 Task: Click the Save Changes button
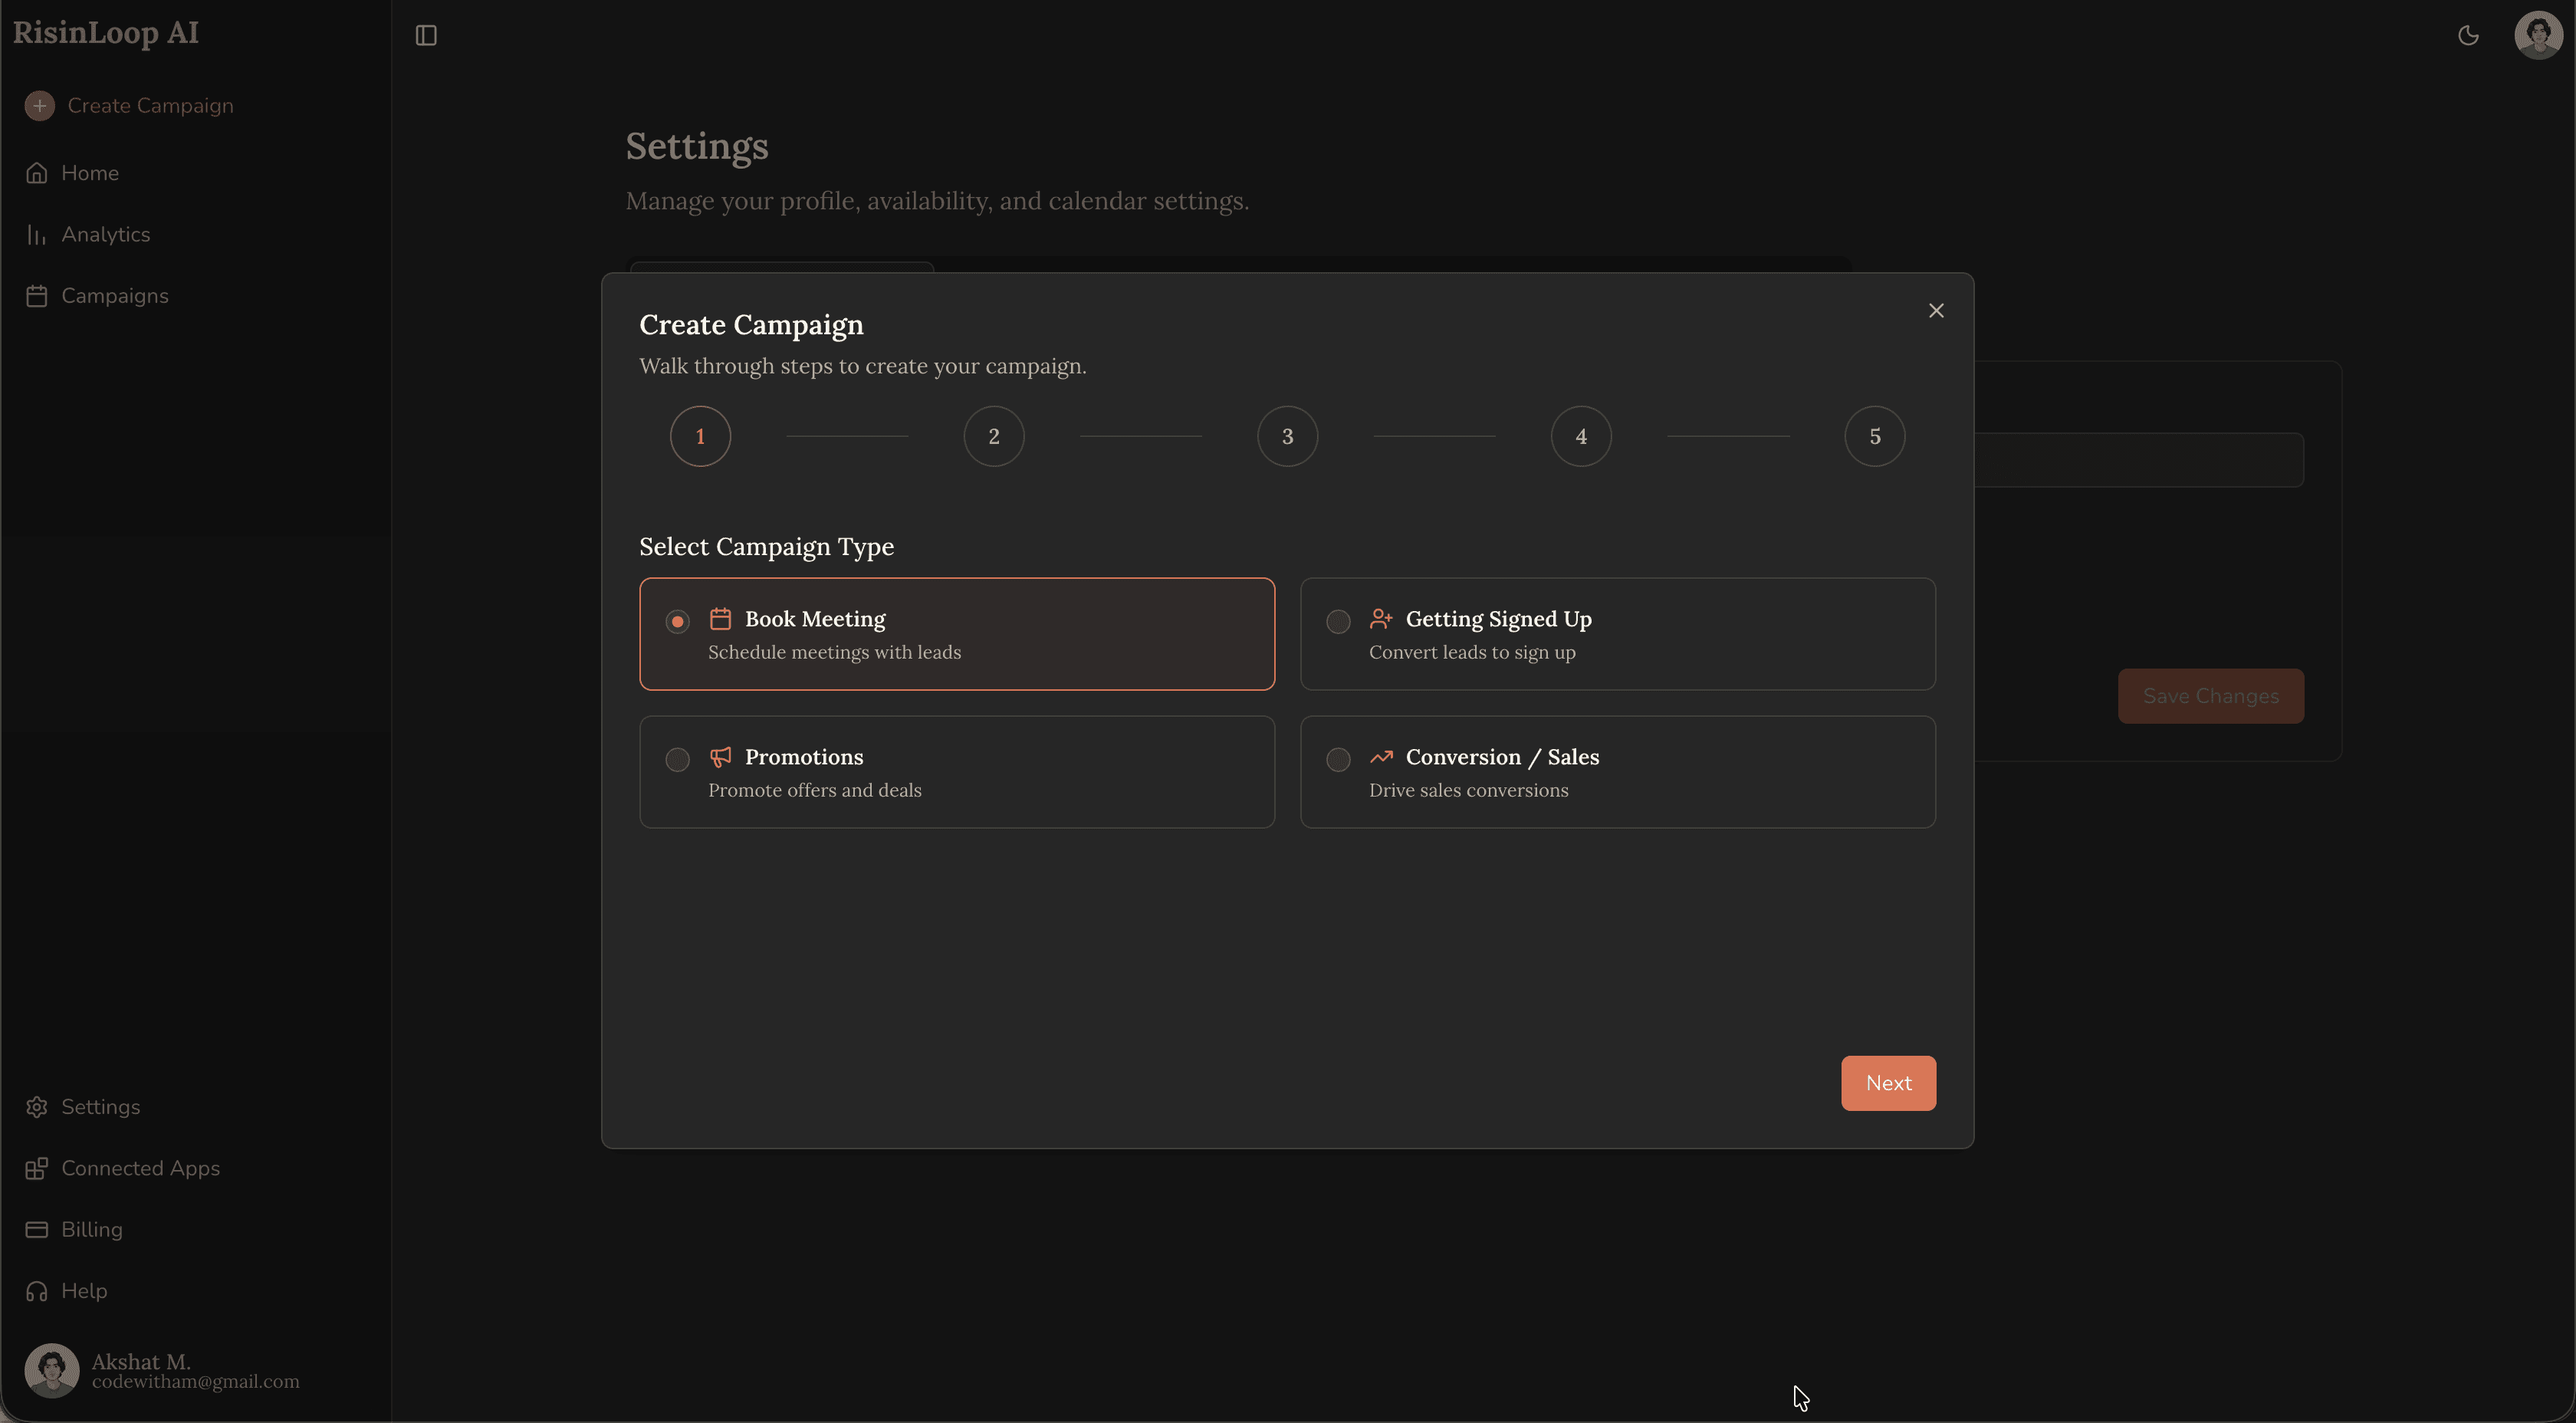click(x=2210, y=696)
